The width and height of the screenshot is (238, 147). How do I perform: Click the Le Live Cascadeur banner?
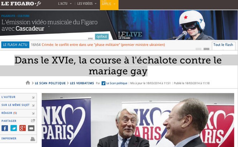pos(119,25)
